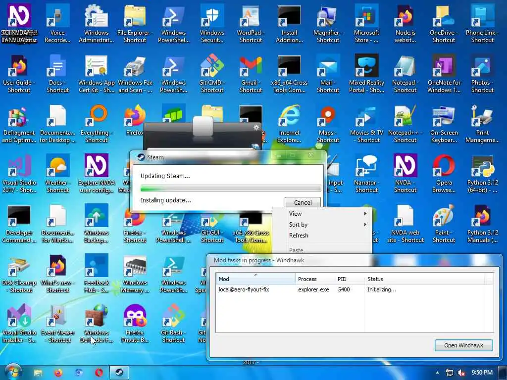Click the explorer.exe process cell
The height and width of the screenshot is (380, 507).
[313, 289]
